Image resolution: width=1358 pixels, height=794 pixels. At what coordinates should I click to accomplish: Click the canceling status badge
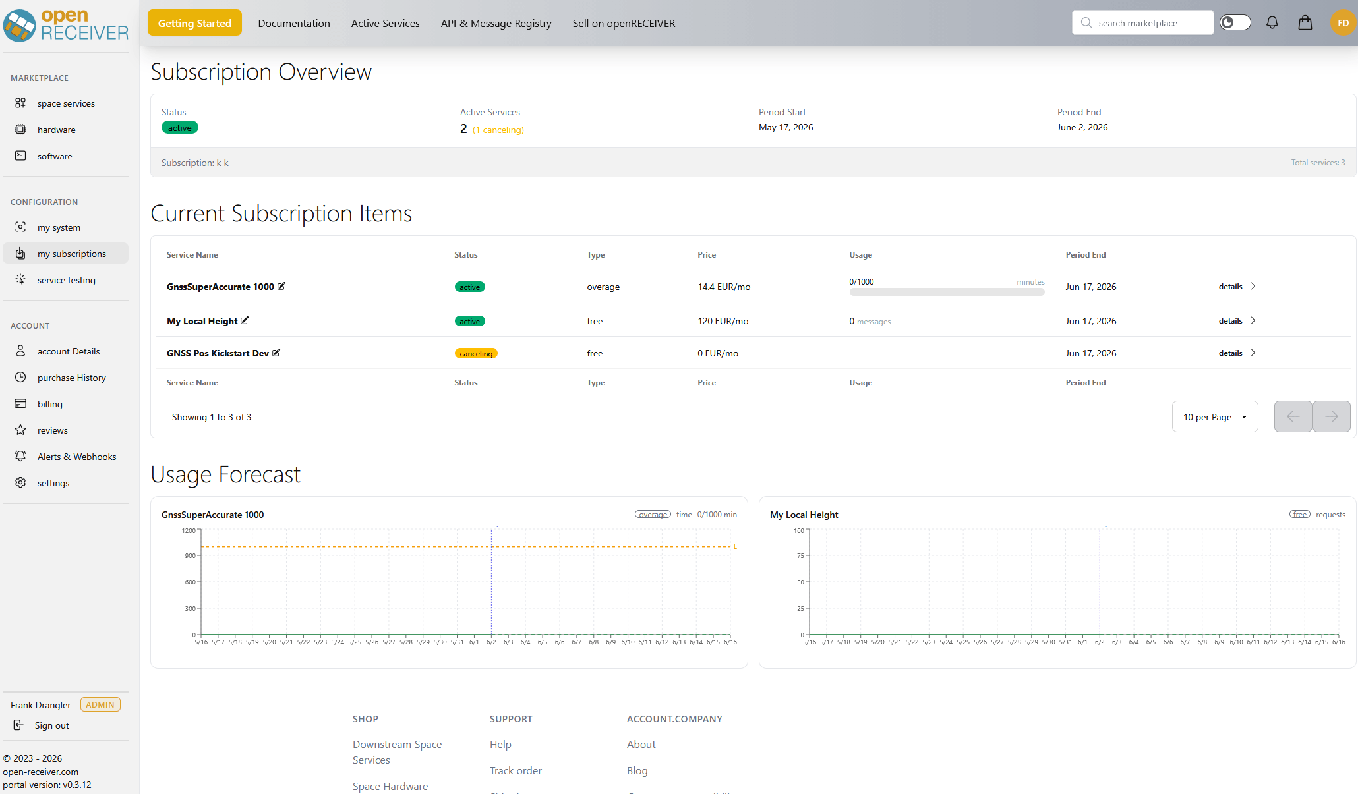[x=476, y=353]
